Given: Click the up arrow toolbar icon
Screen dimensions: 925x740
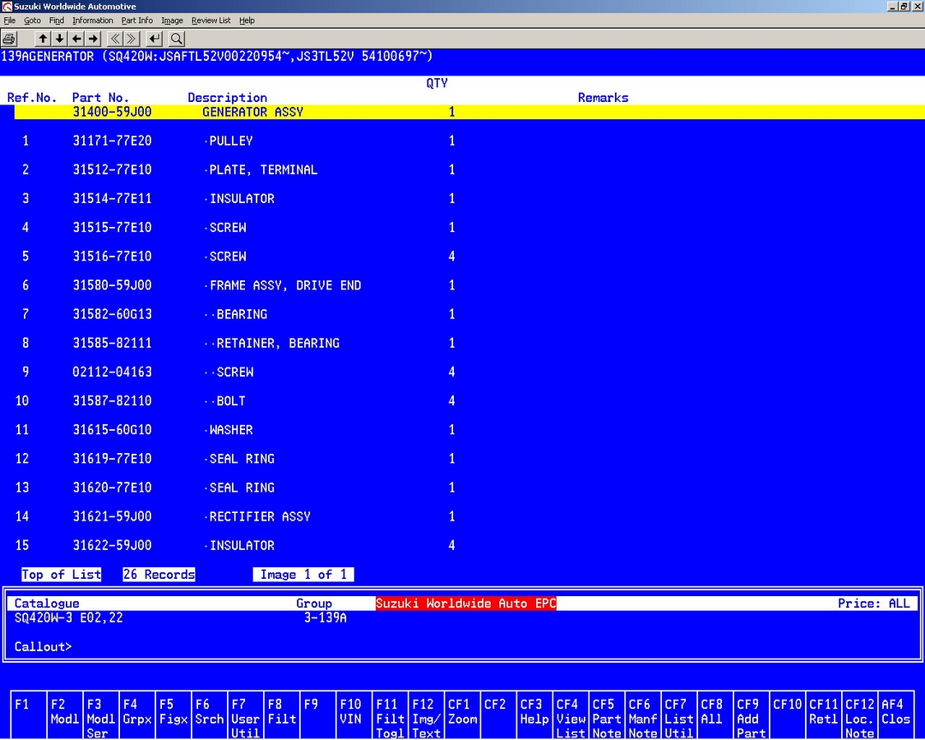Looking at the screenshot, I should point(43,39).
